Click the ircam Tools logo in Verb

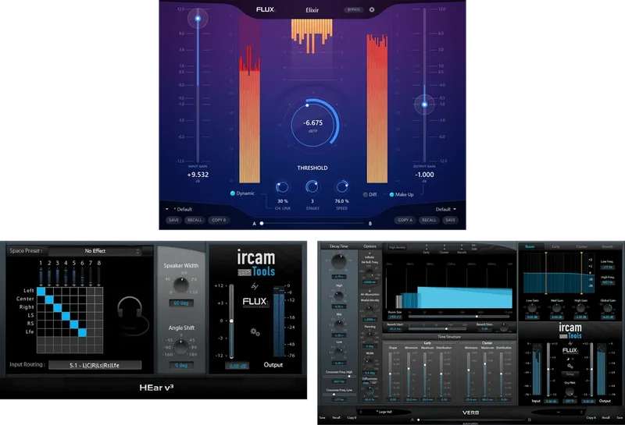[x=570, y=331]
